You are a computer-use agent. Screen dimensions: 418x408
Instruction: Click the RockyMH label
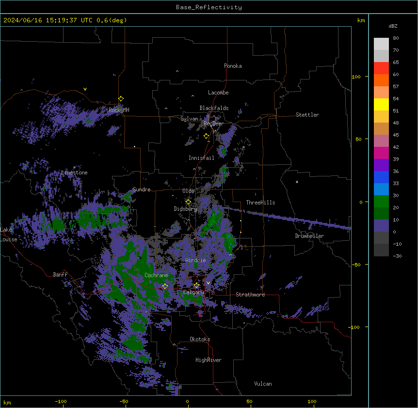point(119,110)
